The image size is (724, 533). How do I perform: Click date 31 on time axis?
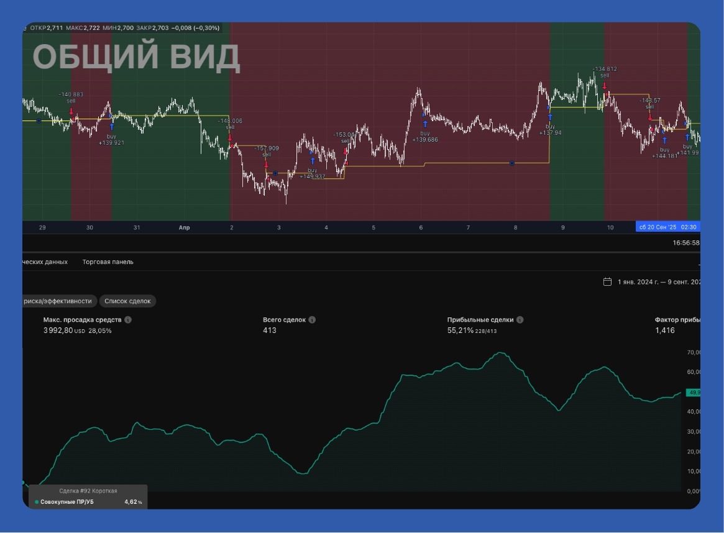point(137,227)
